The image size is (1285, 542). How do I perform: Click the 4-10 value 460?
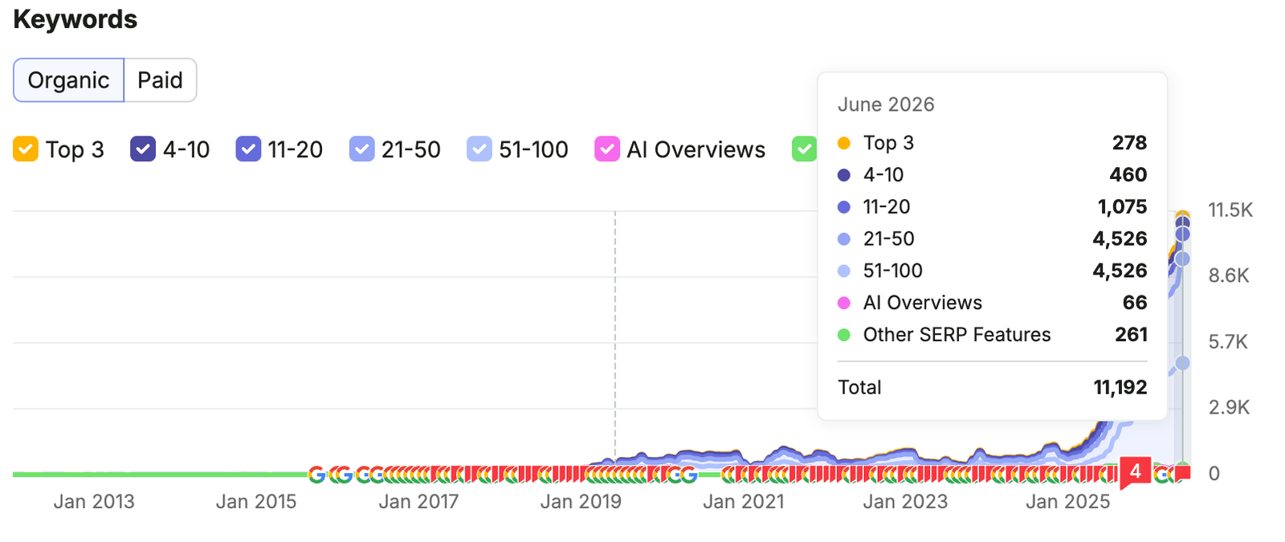click(x=1128, y=174)
